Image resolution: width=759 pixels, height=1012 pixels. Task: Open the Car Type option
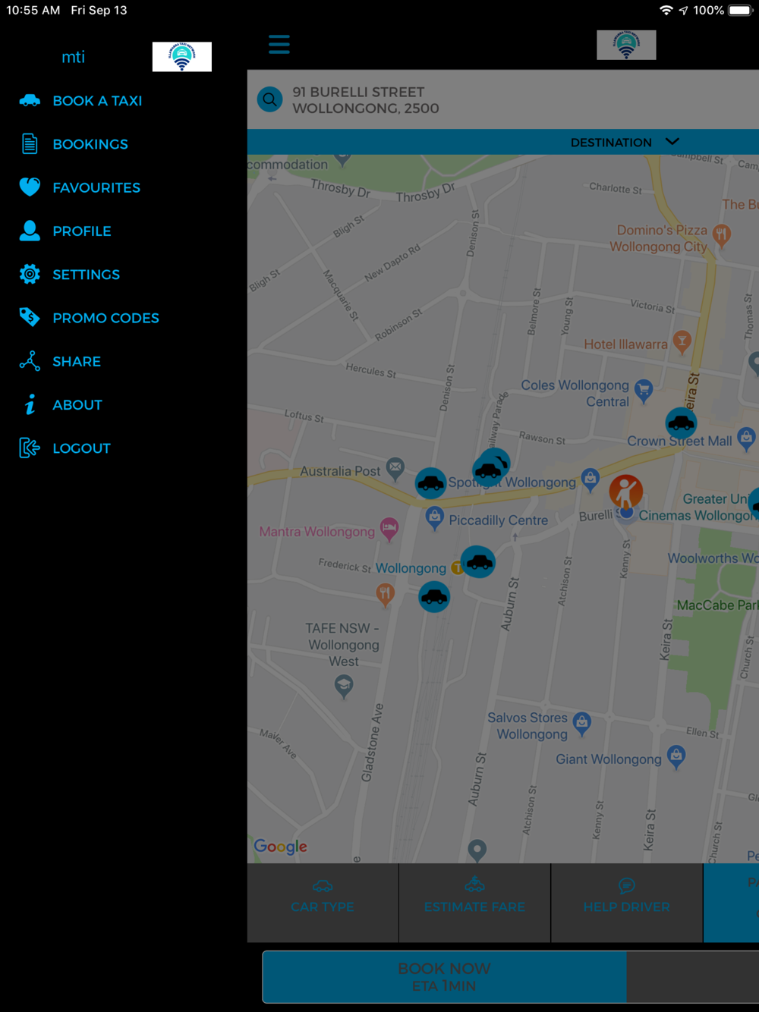pos(323,903)
